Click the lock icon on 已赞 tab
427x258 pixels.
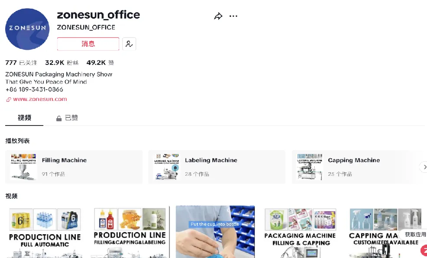point(59,118)
